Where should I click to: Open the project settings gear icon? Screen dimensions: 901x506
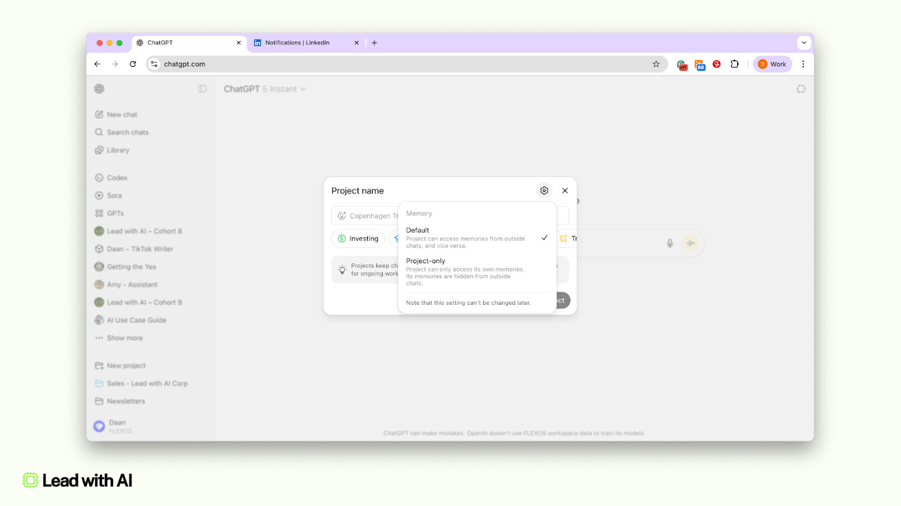pos(544,191)
